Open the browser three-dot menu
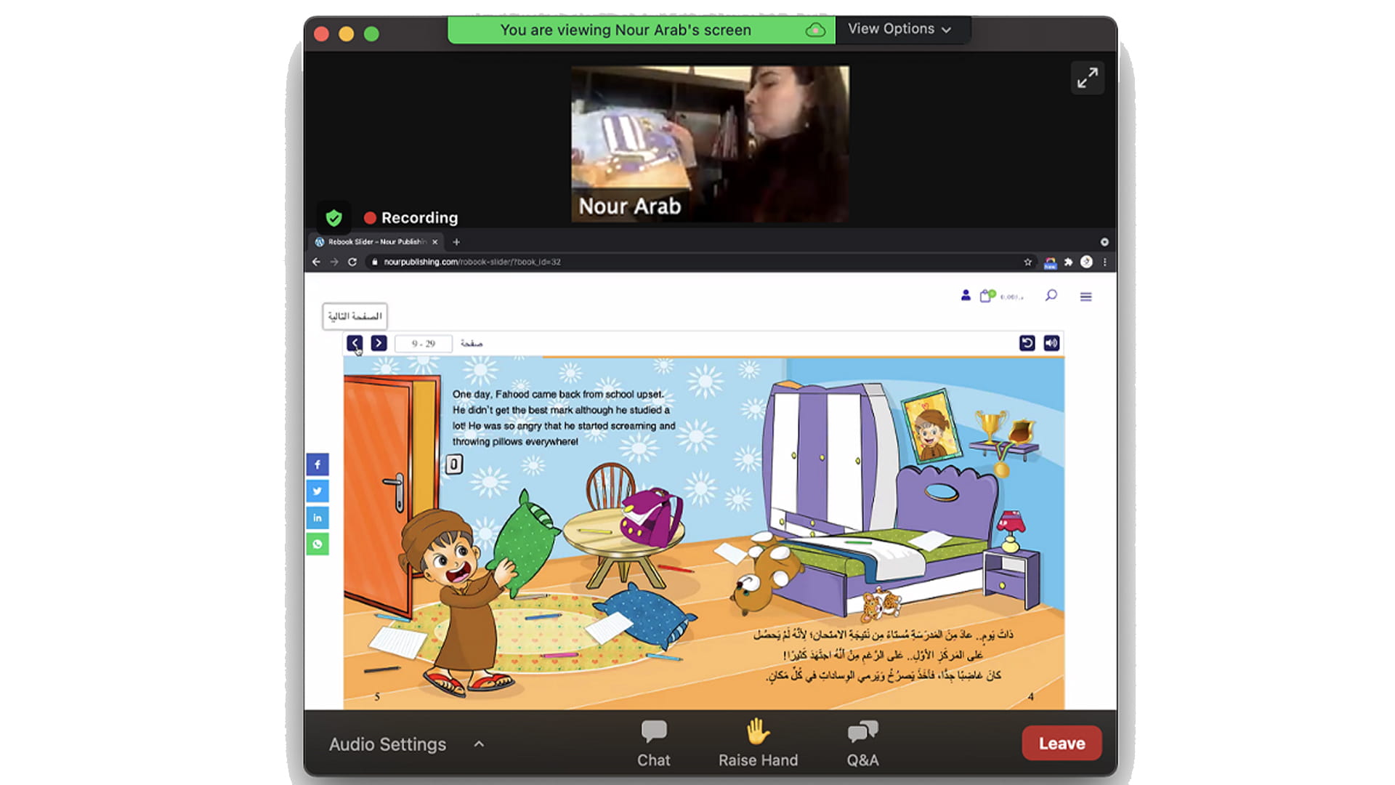 click(x=1104, y=262)
